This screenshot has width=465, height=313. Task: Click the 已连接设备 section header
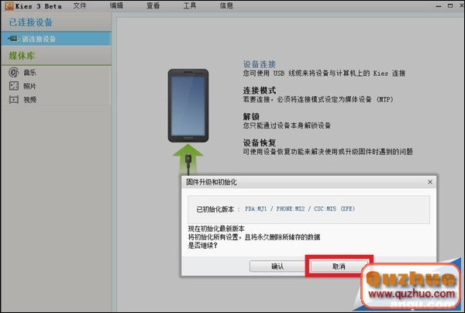click(31, 22)
